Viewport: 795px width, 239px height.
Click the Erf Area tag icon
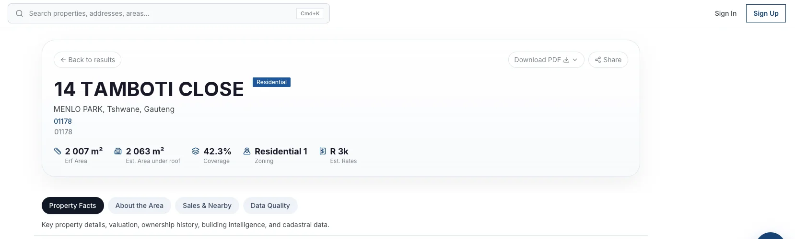pyautogui.click(x=58, y=151)
